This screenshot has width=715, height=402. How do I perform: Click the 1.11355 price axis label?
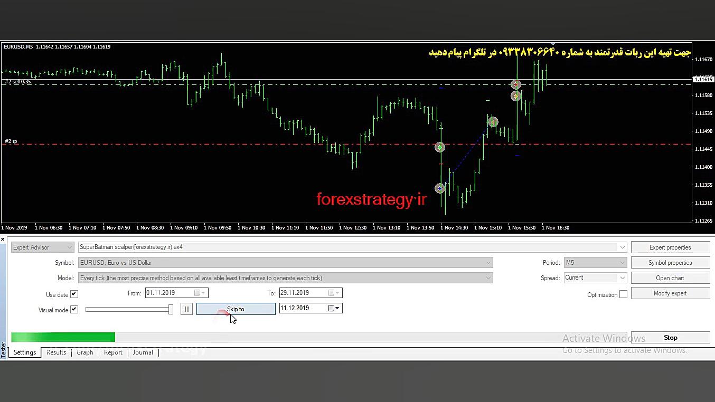pyautogui.click(x=704, y=185)
